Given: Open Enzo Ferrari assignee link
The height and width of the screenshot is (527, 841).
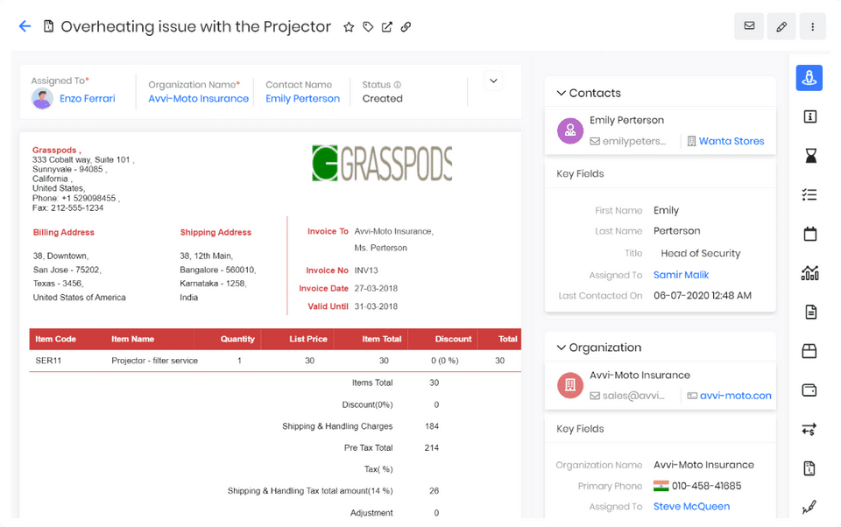Looking at the screenshot, I should (x=88, y=99).
